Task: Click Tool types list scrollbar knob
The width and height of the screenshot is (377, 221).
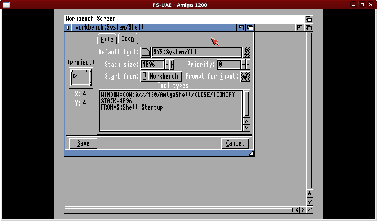Action: [x=247, y=103]
